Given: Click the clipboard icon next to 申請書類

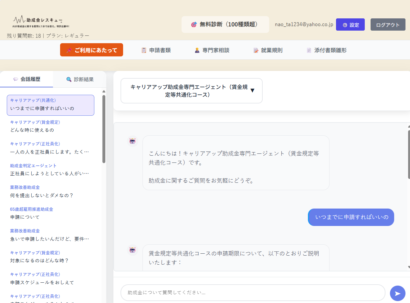Looking at the screenshot, I should [144, 50].
